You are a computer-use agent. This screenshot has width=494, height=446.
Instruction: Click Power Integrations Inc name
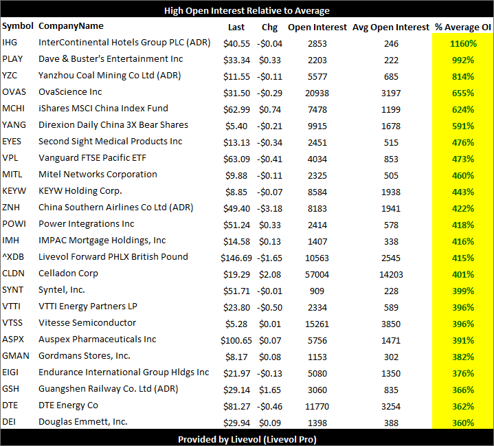87,224
